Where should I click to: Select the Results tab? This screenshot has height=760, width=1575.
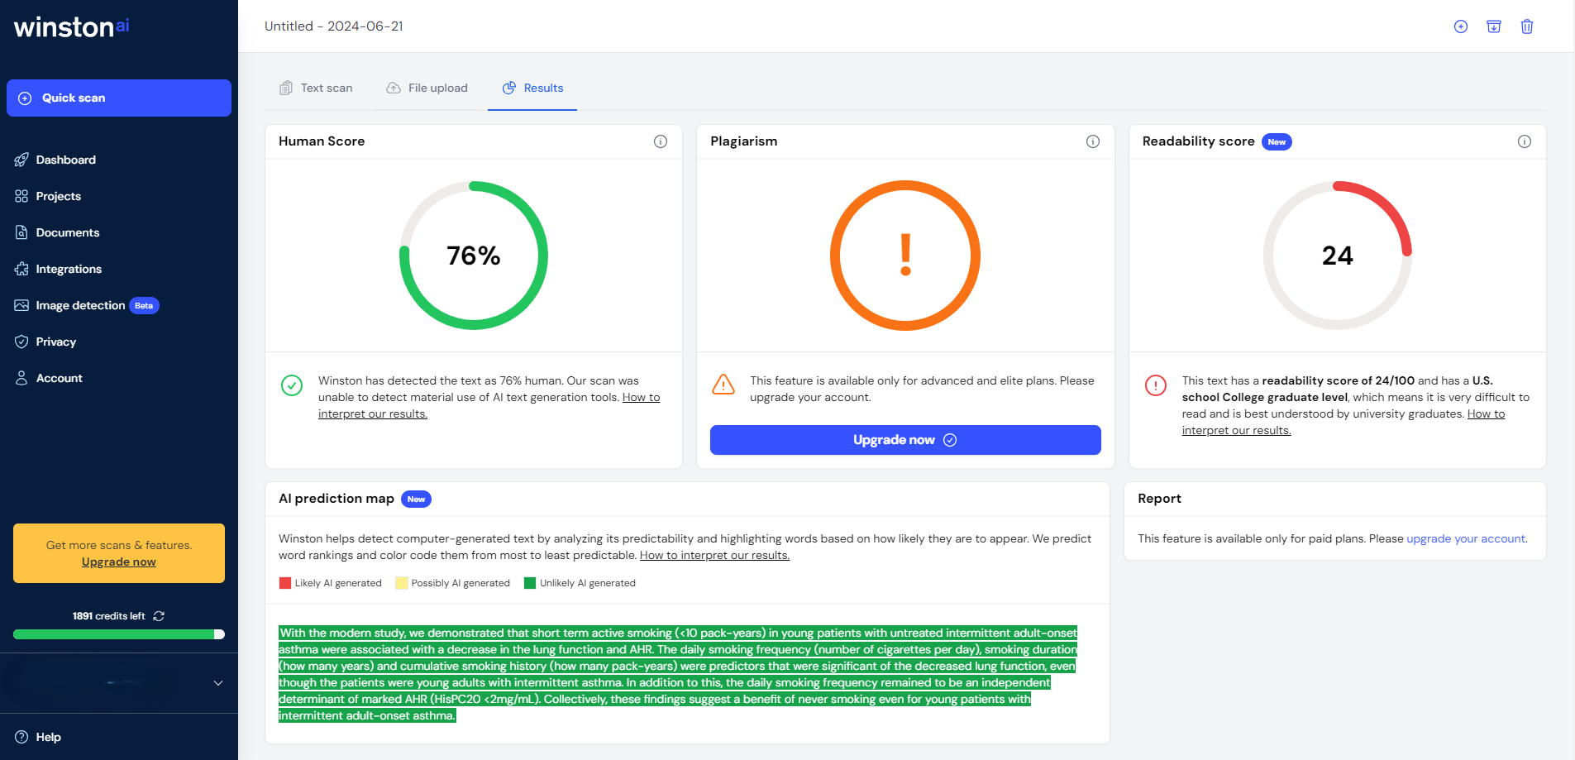pyautogui.click(x=533, y=88)
